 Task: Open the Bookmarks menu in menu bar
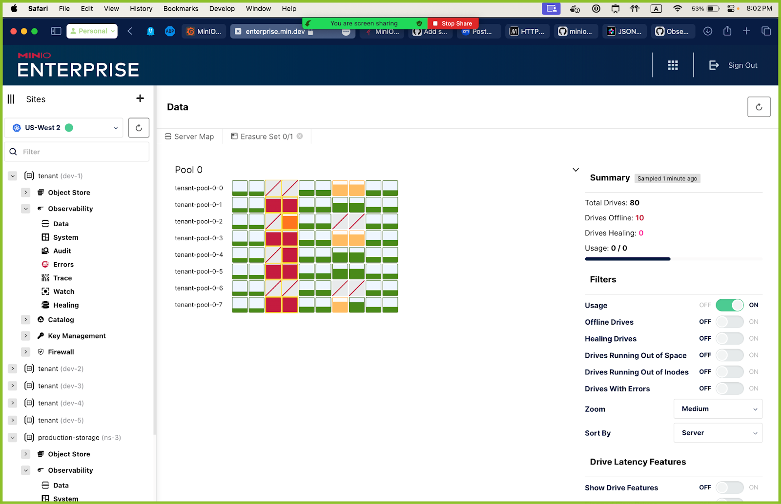tap(181, 8)
